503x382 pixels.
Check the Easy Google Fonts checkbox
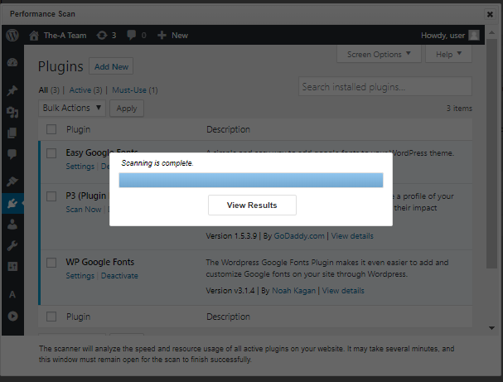click(51, 153)
